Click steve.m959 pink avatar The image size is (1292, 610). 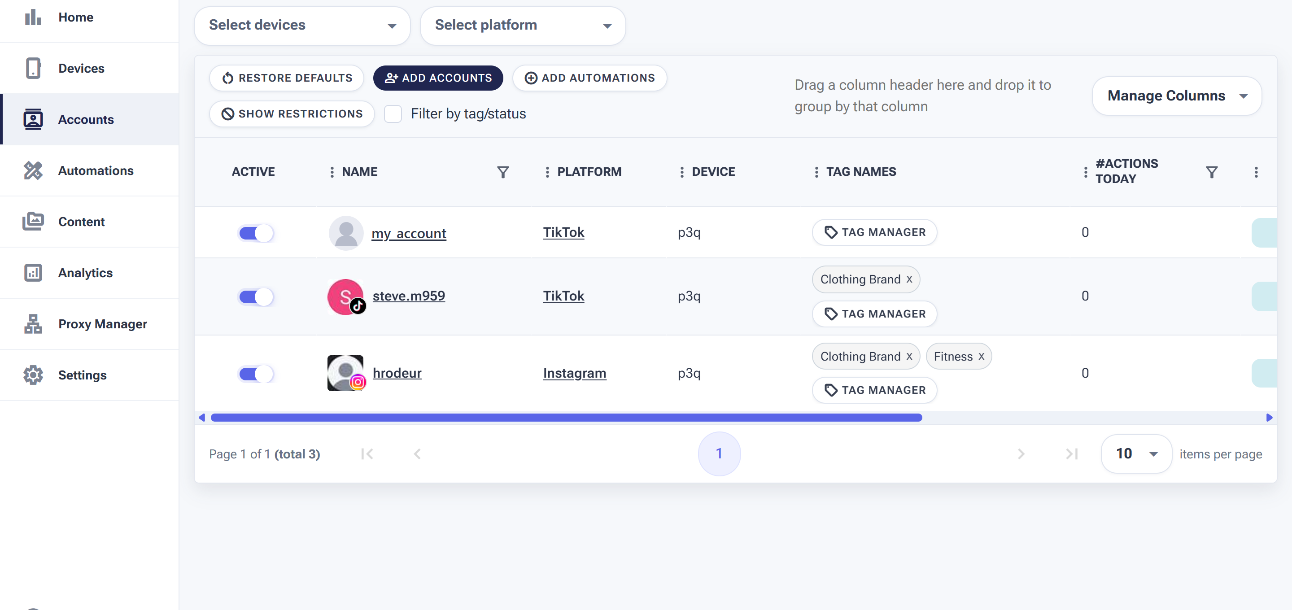pos(345,297)
